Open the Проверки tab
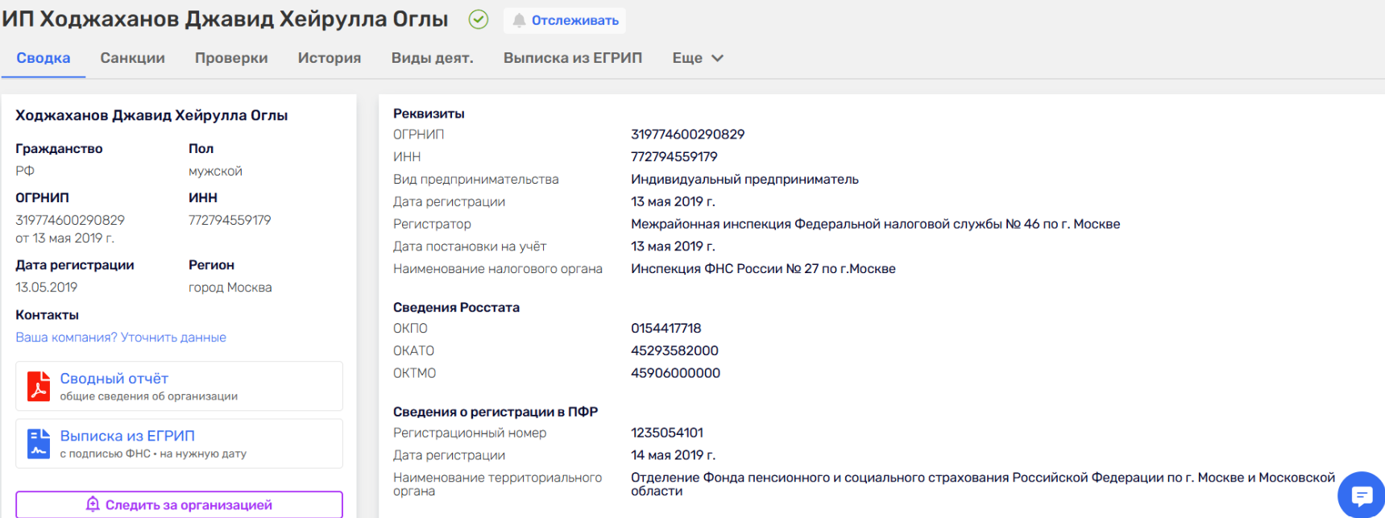Viewport: 1385px width, 518px height. (x=231, y=58)
